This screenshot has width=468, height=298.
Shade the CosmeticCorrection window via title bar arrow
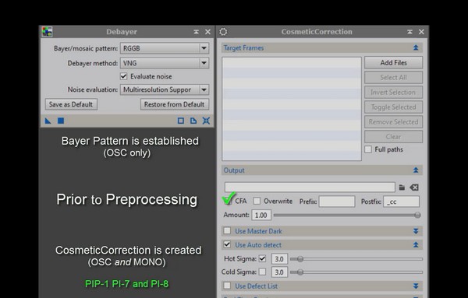pyautogui.click(x=409, y=32)
